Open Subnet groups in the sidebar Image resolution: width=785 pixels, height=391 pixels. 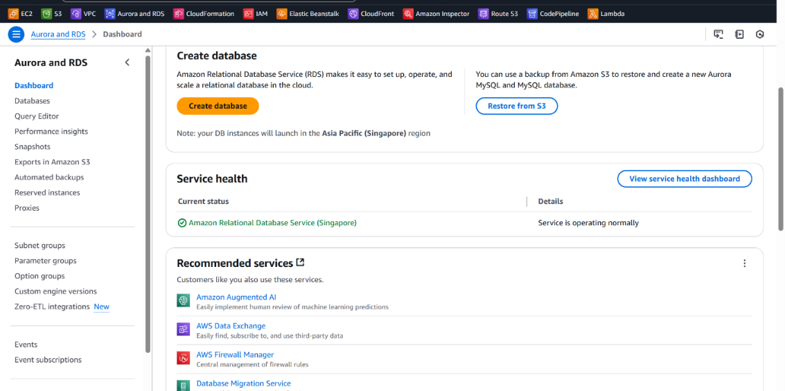pyautogui.click(x=40, y=245)
